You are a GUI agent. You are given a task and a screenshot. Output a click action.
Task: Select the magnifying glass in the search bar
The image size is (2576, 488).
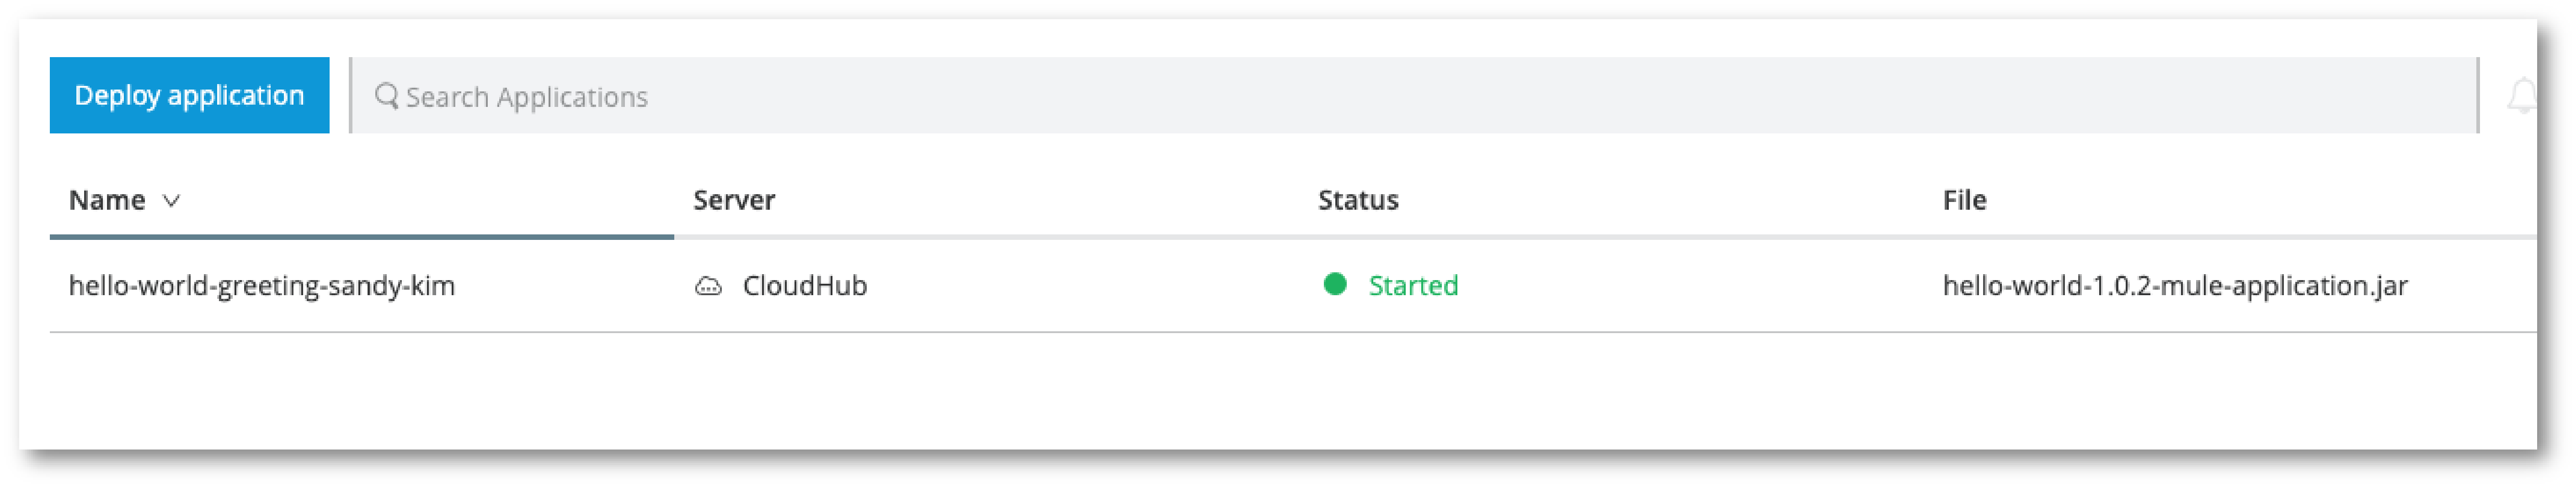click(388, 95)
